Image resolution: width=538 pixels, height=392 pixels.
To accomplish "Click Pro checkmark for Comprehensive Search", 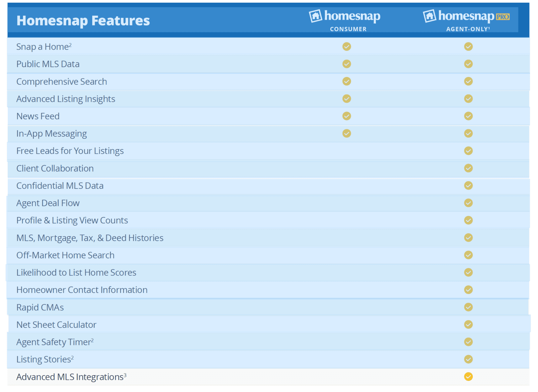I will [x=468, y=81].
